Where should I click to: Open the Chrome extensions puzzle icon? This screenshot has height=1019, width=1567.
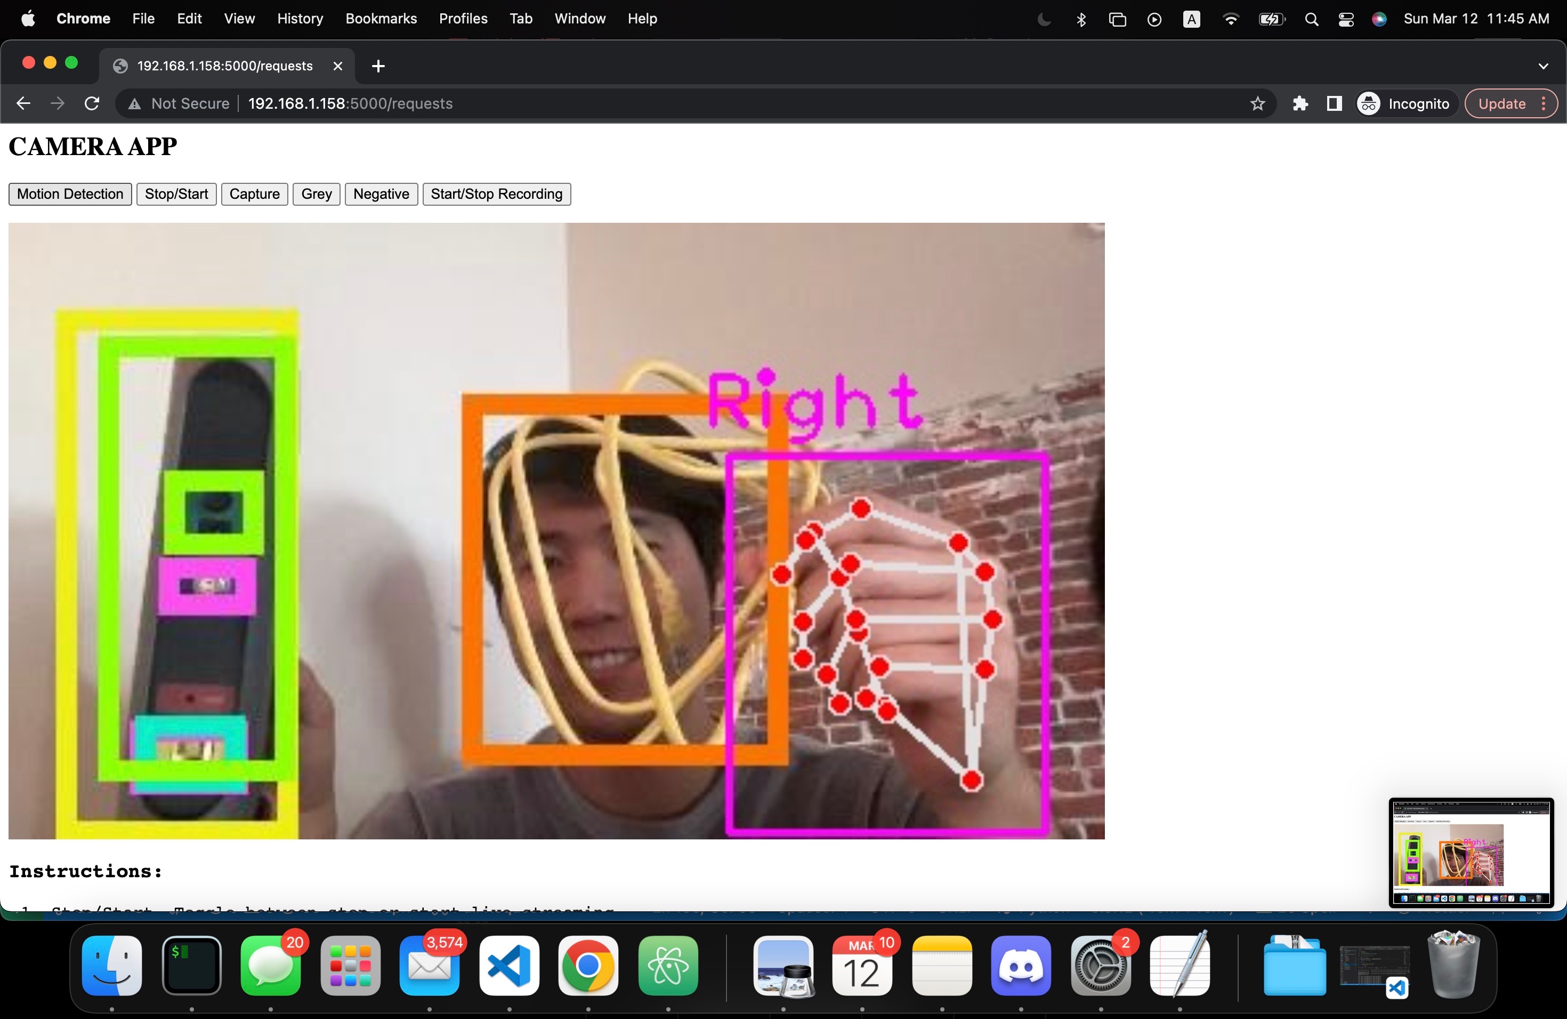pyautogui.click(x=1299, y=103)
